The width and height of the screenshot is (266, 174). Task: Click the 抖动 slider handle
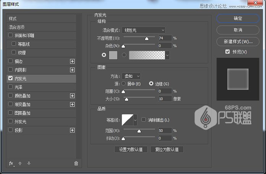(x=123, y=139)
